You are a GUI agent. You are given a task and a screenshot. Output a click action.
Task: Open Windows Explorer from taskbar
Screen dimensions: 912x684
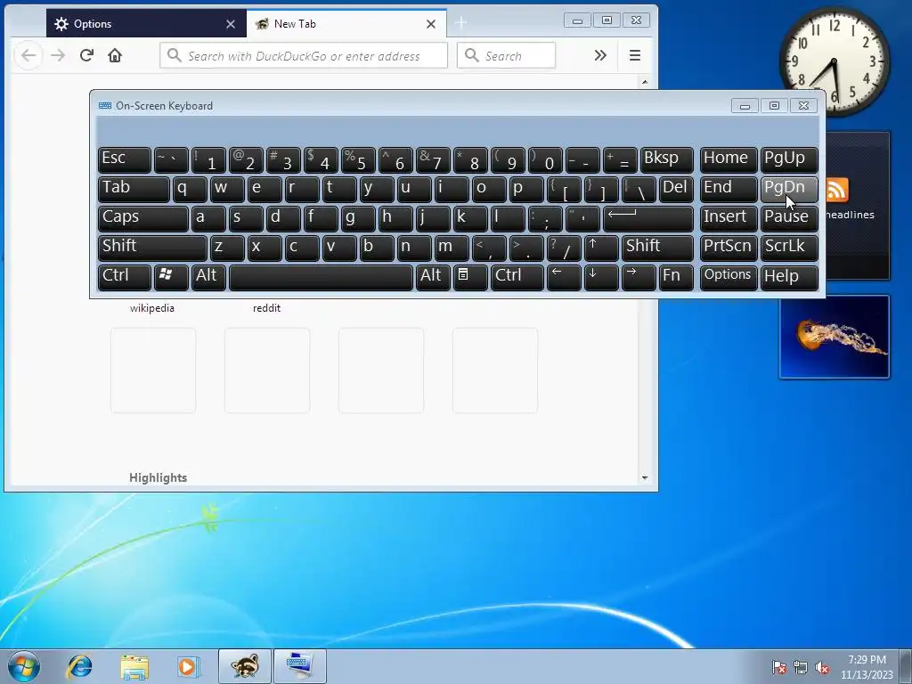pos(134,666)
